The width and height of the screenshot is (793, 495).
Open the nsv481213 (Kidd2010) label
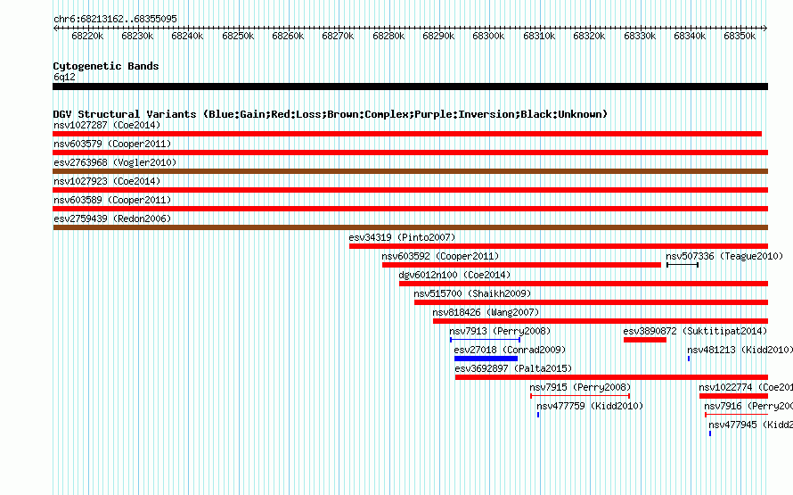coord(740,350)
